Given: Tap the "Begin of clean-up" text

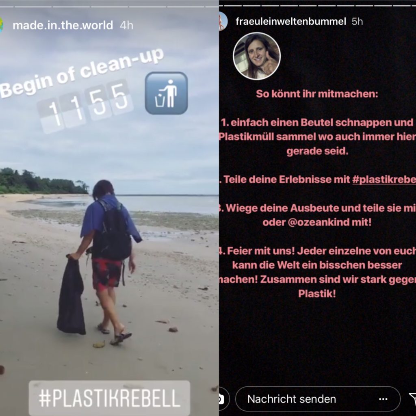Looking at the screenshot, I should pyautogui.click(x=82, y=73).
